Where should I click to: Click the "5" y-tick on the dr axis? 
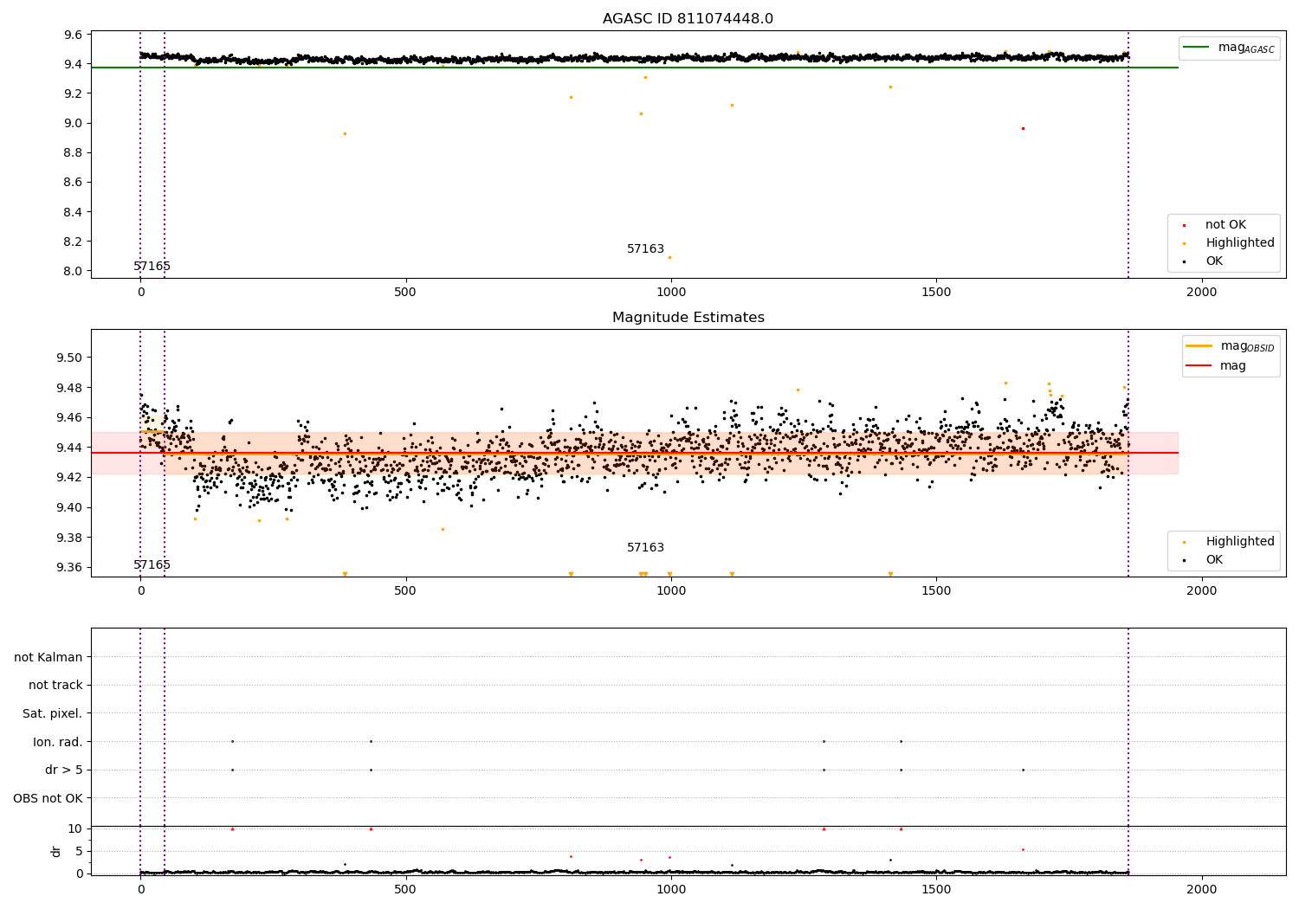click(x=79, y=851)
